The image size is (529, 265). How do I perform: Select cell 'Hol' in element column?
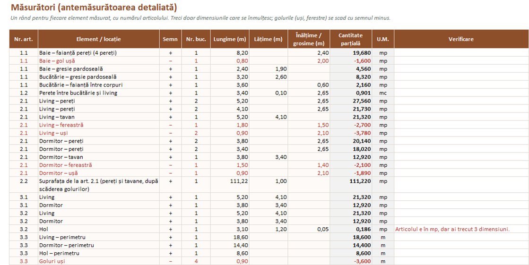coord(98,229)
